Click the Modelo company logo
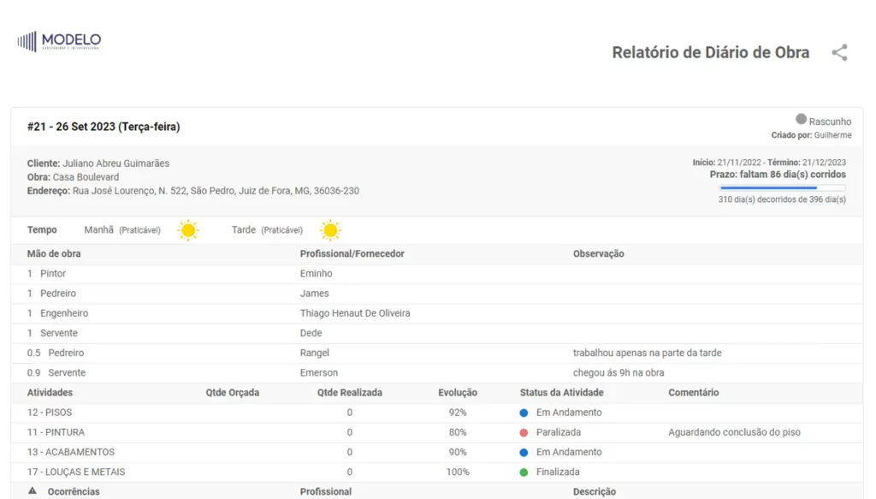The height and width of the screenshot is (499, 876). coord(59,41)
